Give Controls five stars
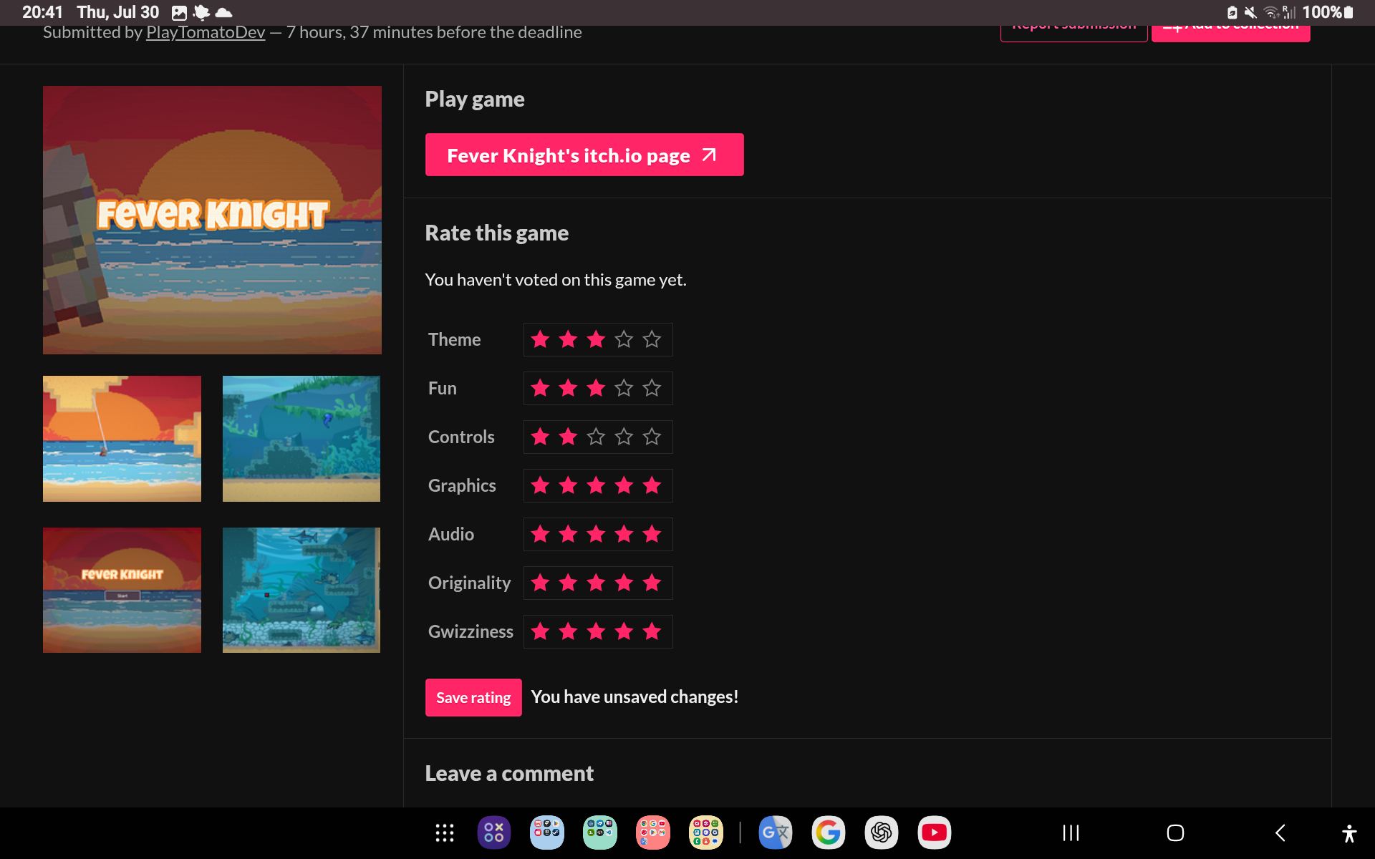The width and height of the screenshot is (1375, 859). tap(652, 437)
